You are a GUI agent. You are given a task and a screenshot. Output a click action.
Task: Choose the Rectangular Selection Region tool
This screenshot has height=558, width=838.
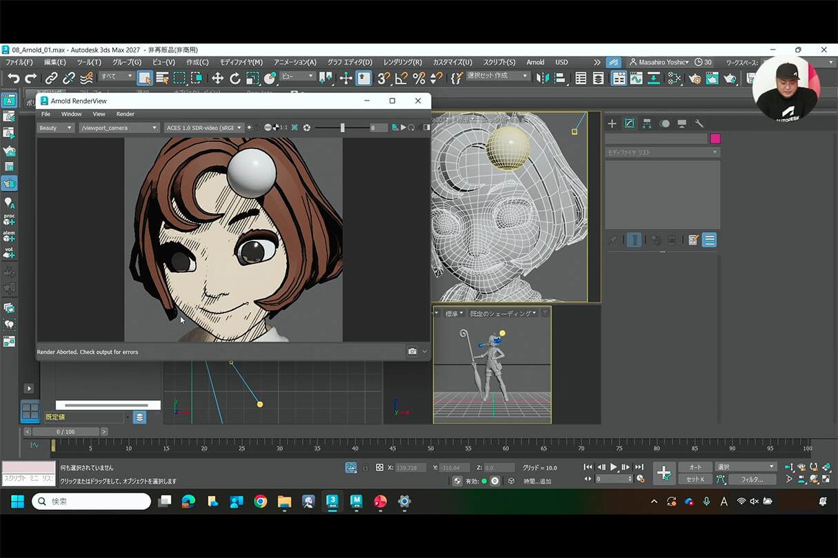[x=179, y=78]
